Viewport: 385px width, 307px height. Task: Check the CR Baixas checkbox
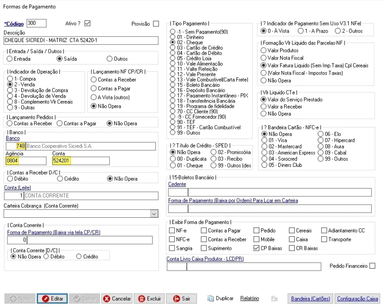click(292, 248)
